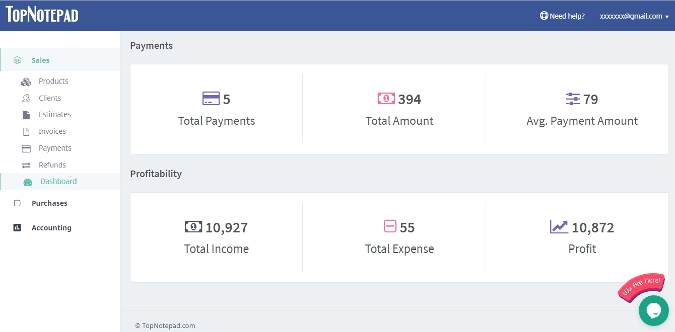This screenshot has width=675, height=332.
Task: Expand the Purchases section
Action: pyautogui.click(x=49, y=203)
